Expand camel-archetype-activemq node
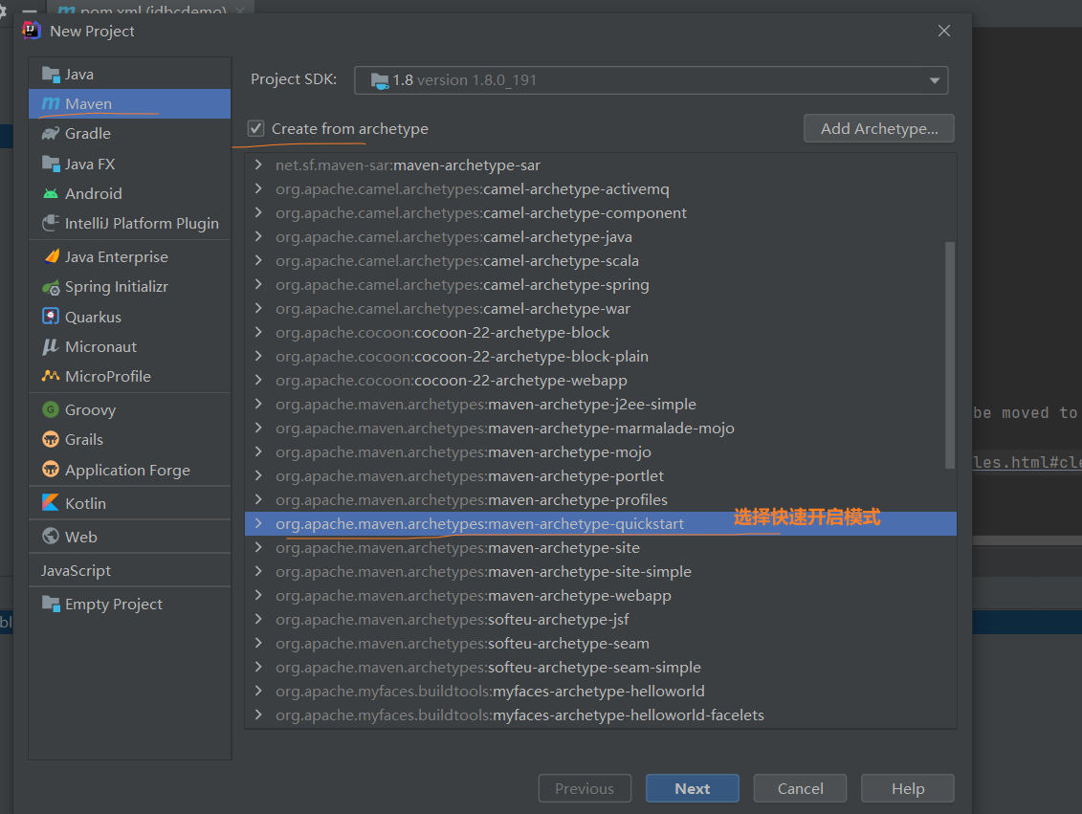The image size is (1082, 814). (258, 189)
